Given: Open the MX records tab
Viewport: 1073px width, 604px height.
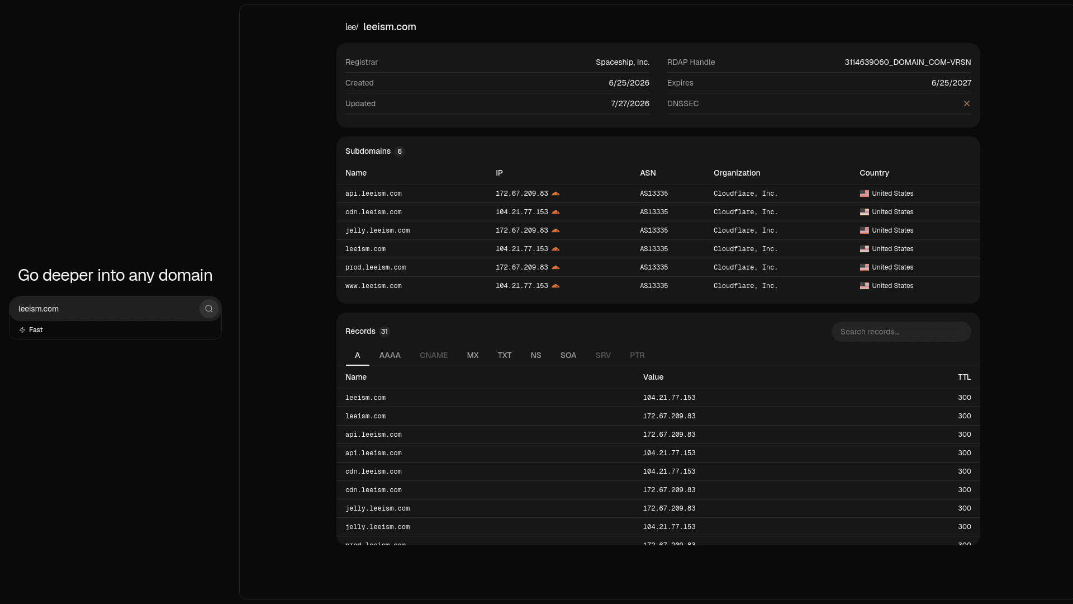Looking at the screenshot, I should [x=473, y=355].
